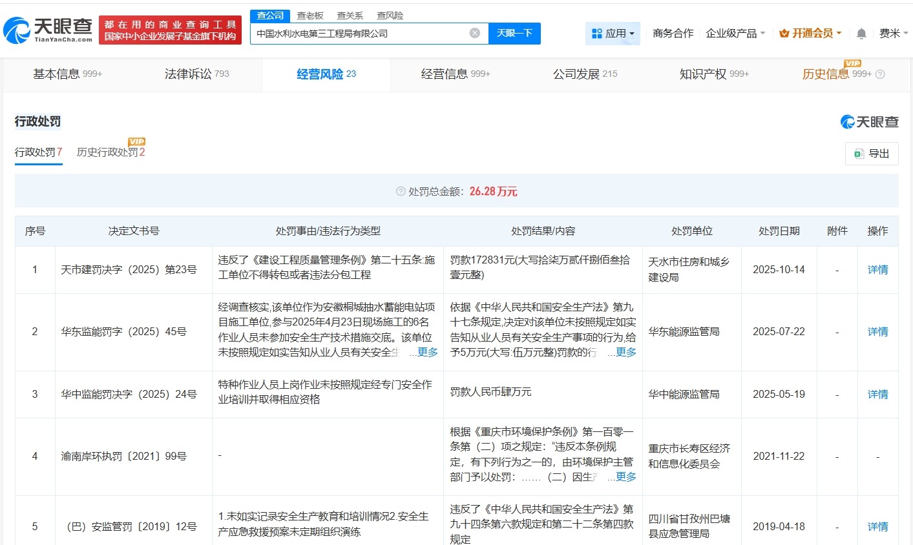
Task: Open 详情 for the first penalty record
Action: coord(877,269)
